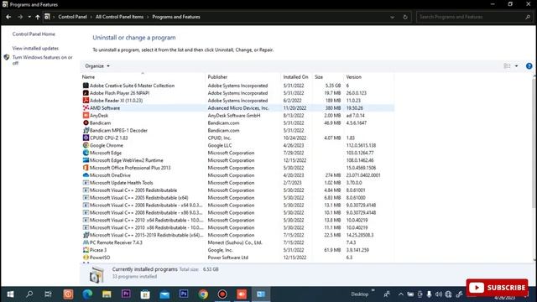Click the volume speaker tray icon
537x302 pixels.
point(438,294)
